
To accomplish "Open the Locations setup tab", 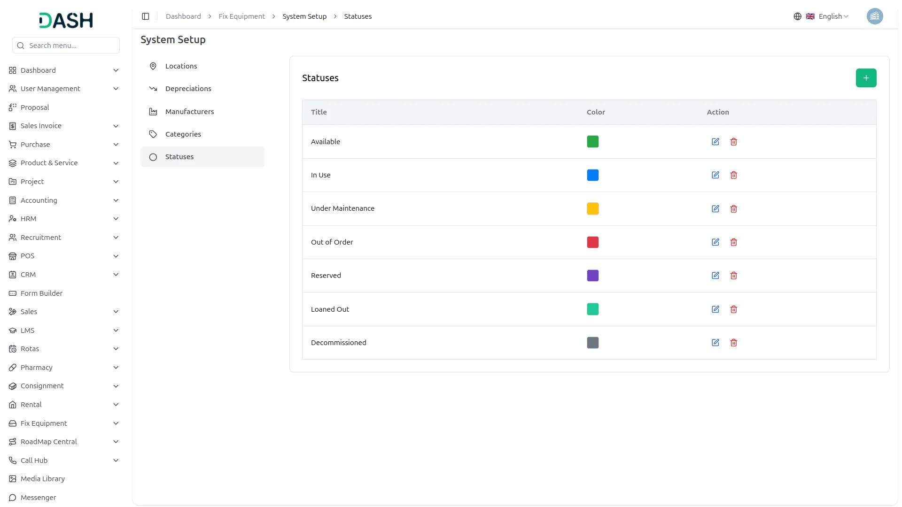I will (181, 66).
